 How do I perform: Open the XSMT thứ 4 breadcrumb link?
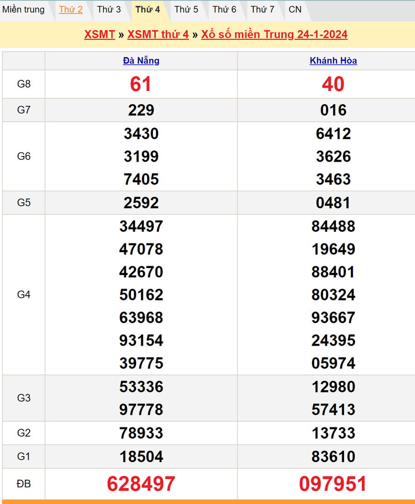(x=158, y=35)
